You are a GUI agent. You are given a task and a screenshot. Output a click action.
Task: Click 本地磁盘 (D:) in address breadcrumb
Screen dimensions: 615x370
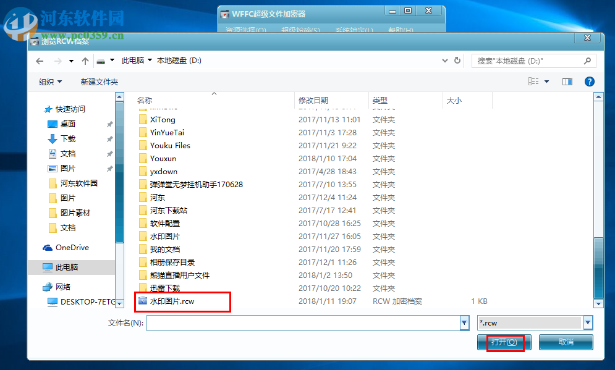coord(179,61)
